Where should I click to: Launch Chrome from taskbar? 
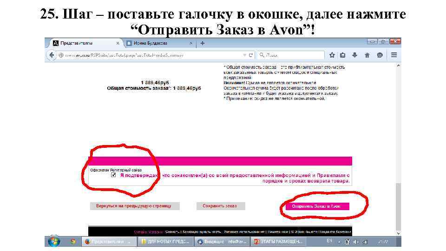click(73, 242)
